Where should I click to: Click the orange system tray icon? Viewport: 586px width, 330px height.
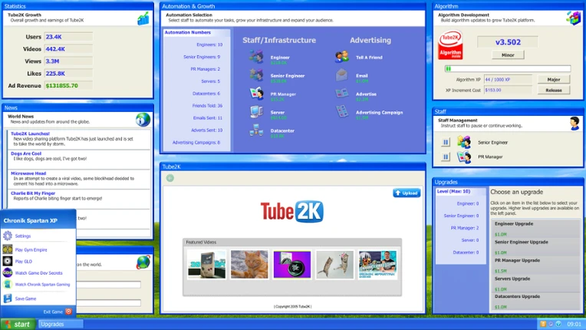coord(543,324)
